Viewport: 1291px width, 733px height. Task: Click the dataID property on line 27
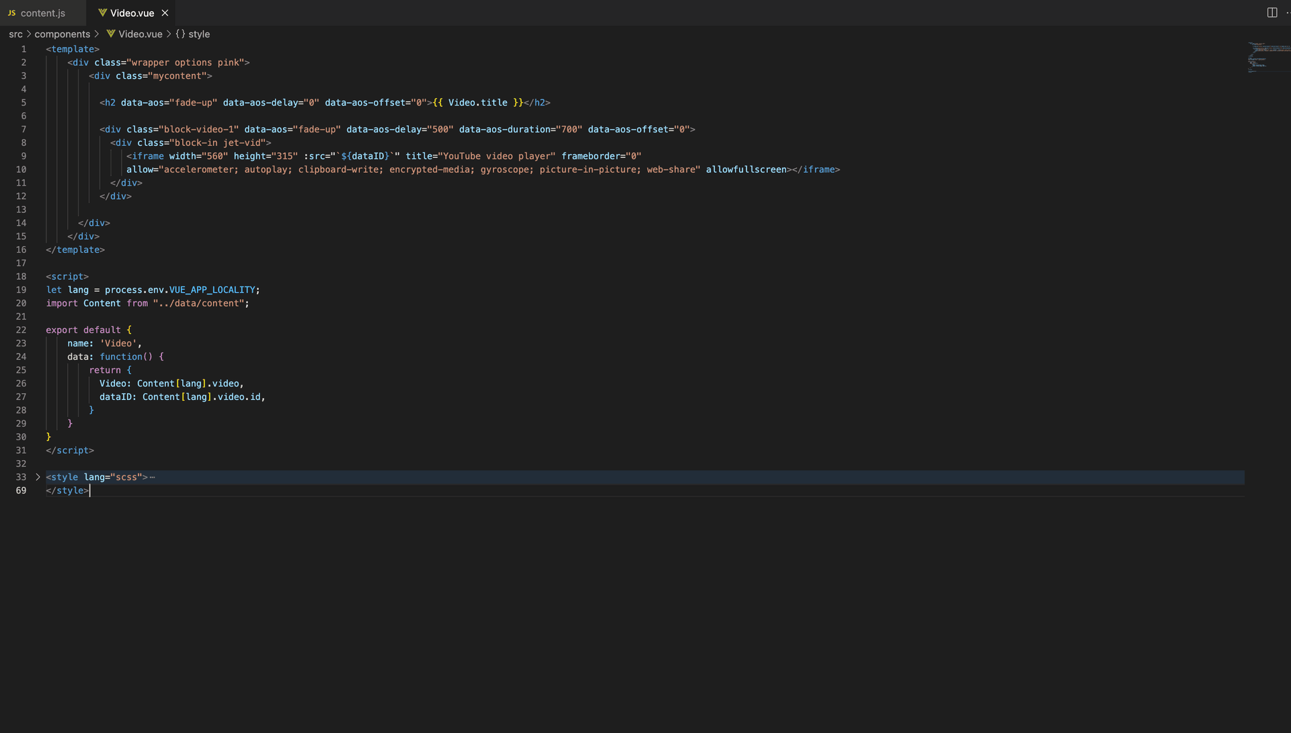coord(116,397)
